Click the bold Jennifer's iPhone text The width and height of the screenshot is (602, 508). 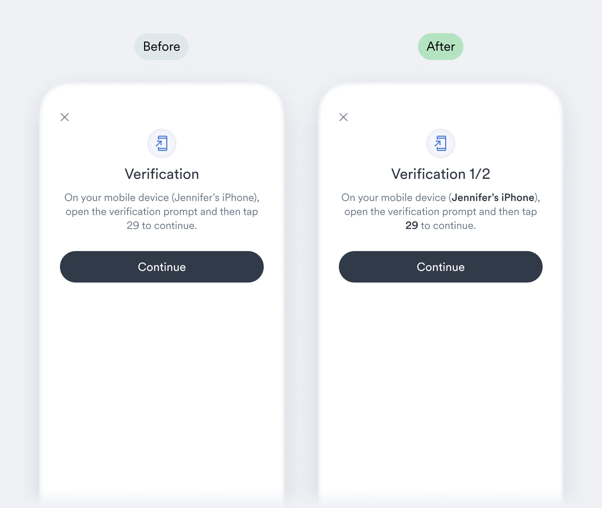click(493, 198)
